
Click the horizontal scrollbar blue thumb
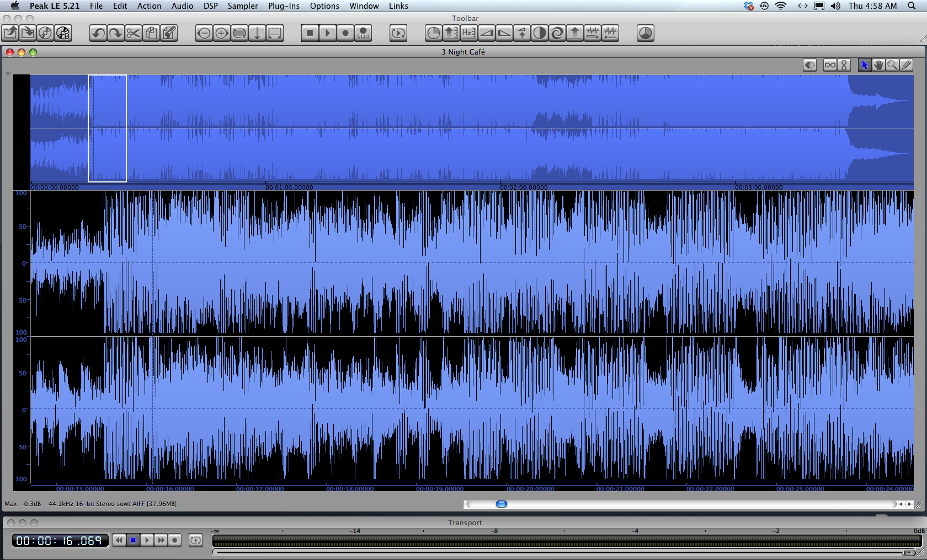501,504
